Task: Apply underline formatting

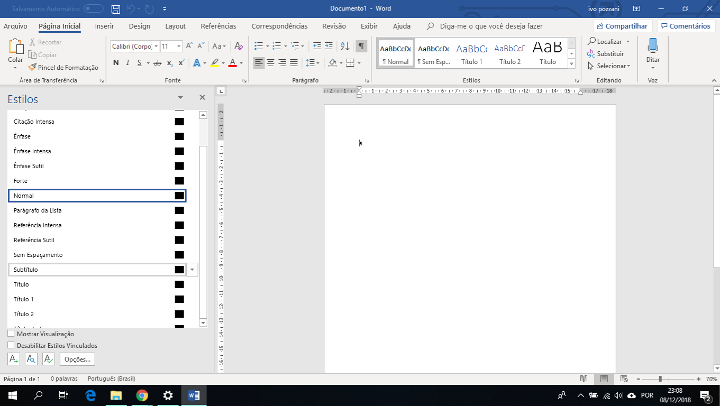Action: pyautogui.click(x=140, y=63)
